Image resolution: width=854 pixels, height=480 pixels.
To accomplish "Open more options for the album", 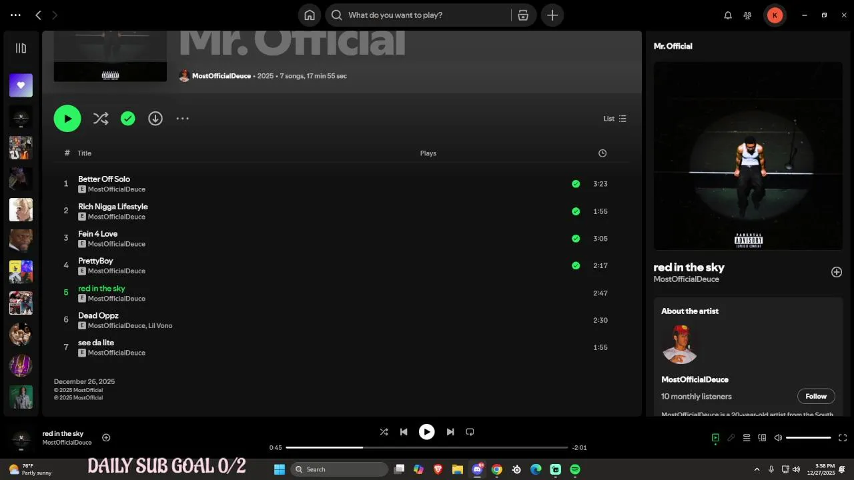I will (x=183, y=119).
